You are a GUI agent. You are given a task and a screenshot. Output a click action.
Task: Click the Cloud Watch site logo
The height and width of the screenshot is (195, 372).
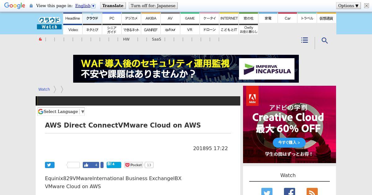(49, 23)
